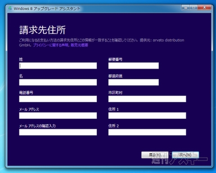This screenshot has height=173, width=216.
Task: Click the メール アドレスの確認入力 confirmation field
Action: point(58,132)
